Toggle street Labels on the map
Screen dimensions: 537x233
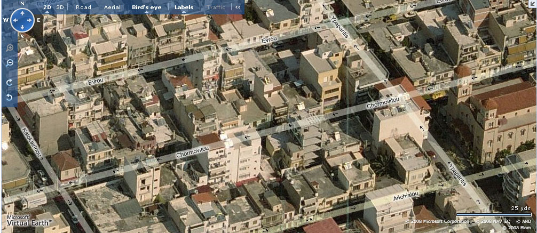pyautogui.click(x=184, y=7)
